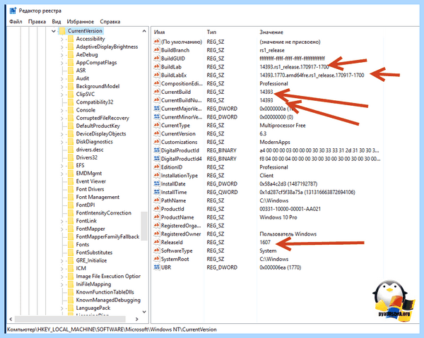The width and height of the screenshot is (424, 338).
Task: Click the DigitalProductId4 binary icon
Action: pyautogui.click(x=157, y=159)
